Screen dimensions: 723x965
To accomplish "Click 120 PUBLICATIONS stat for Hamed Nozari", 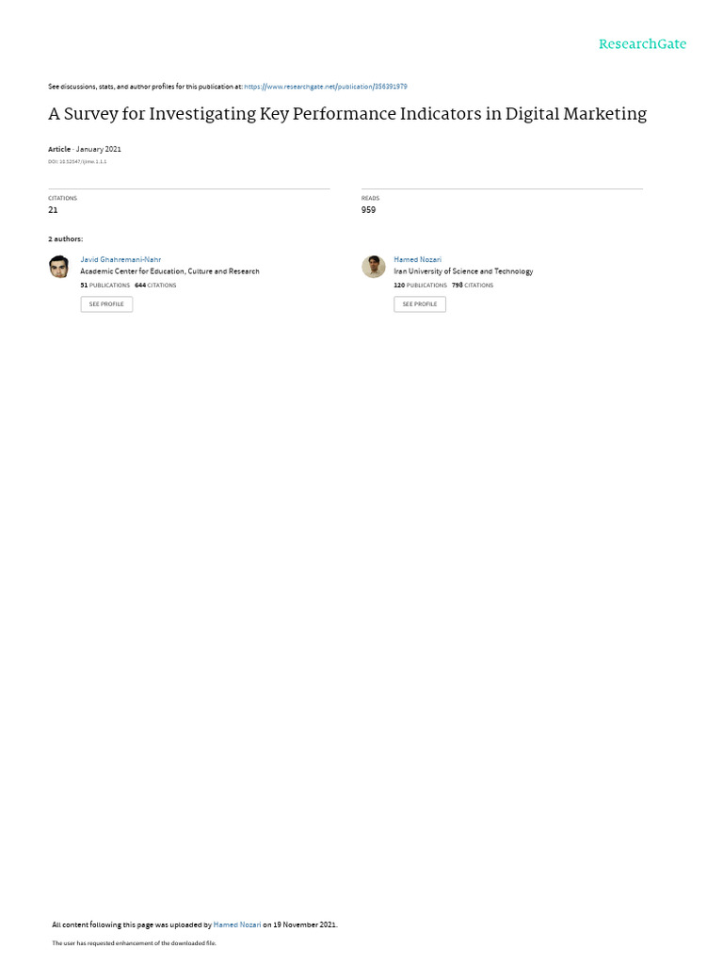I will [421, 286].
